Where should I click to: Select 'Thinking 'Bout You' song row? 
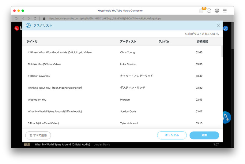[x=122, y=88]
